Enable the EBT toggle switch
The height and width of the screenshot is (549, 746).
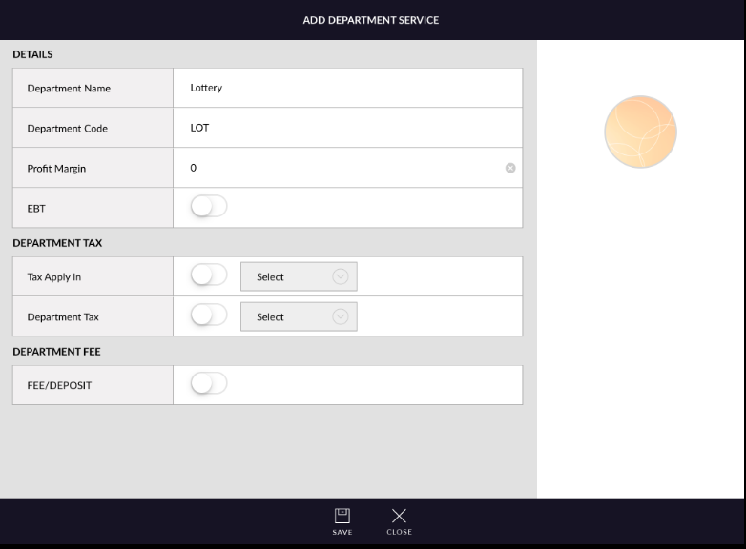tap(209, 207)
